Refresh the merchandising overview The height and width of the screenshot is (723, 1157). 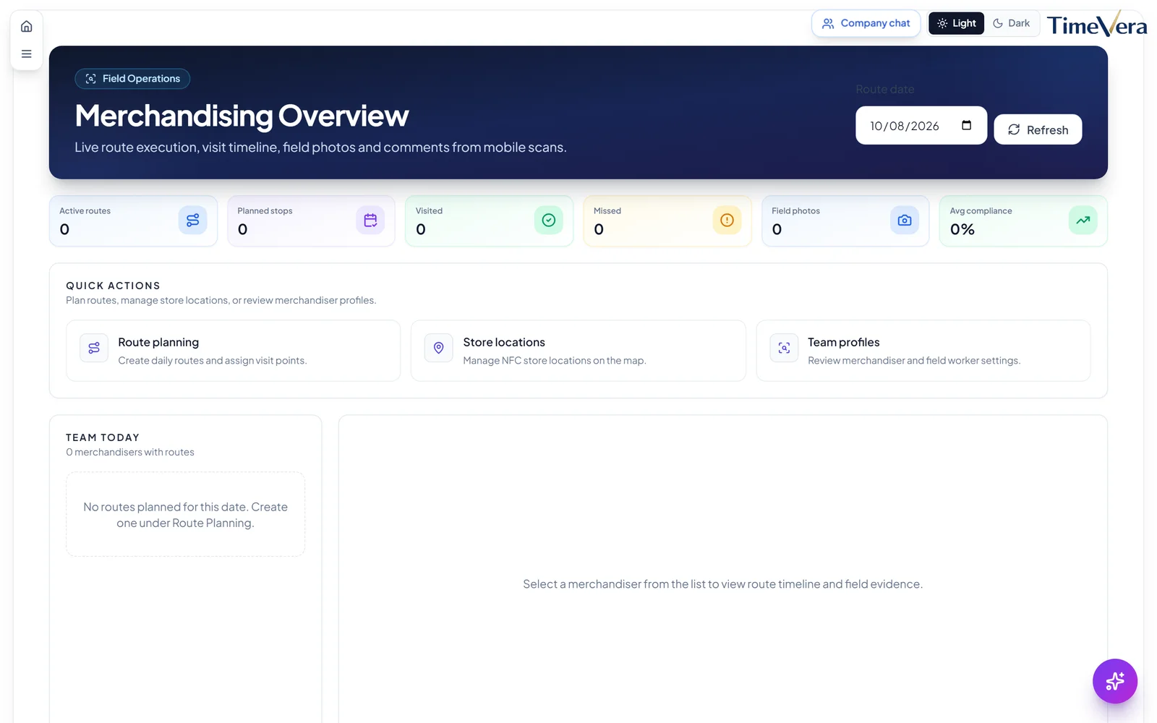click(1038, 129)
